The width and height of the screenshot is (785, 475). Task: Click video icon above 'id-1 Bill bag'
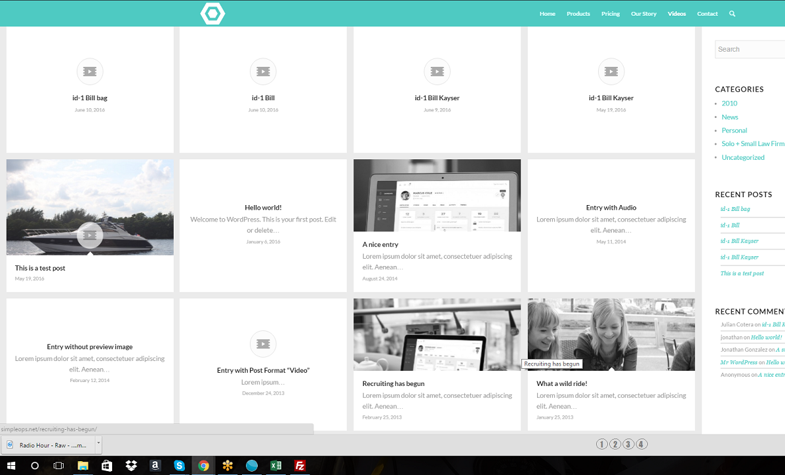pyautogui.click(x=90, y=71)
